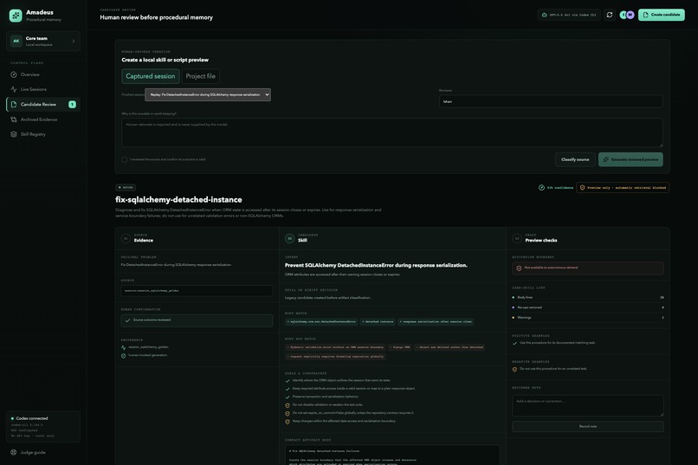Open Archived Evidence page
This screenshot has width=698, height=465.
coord(43,119)
